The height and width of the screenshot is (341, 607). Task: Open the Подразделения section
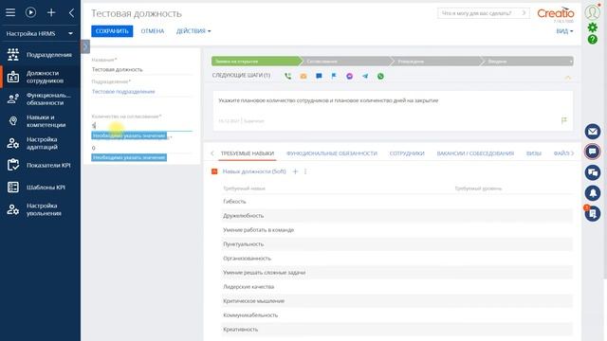[x=40, y=55]
